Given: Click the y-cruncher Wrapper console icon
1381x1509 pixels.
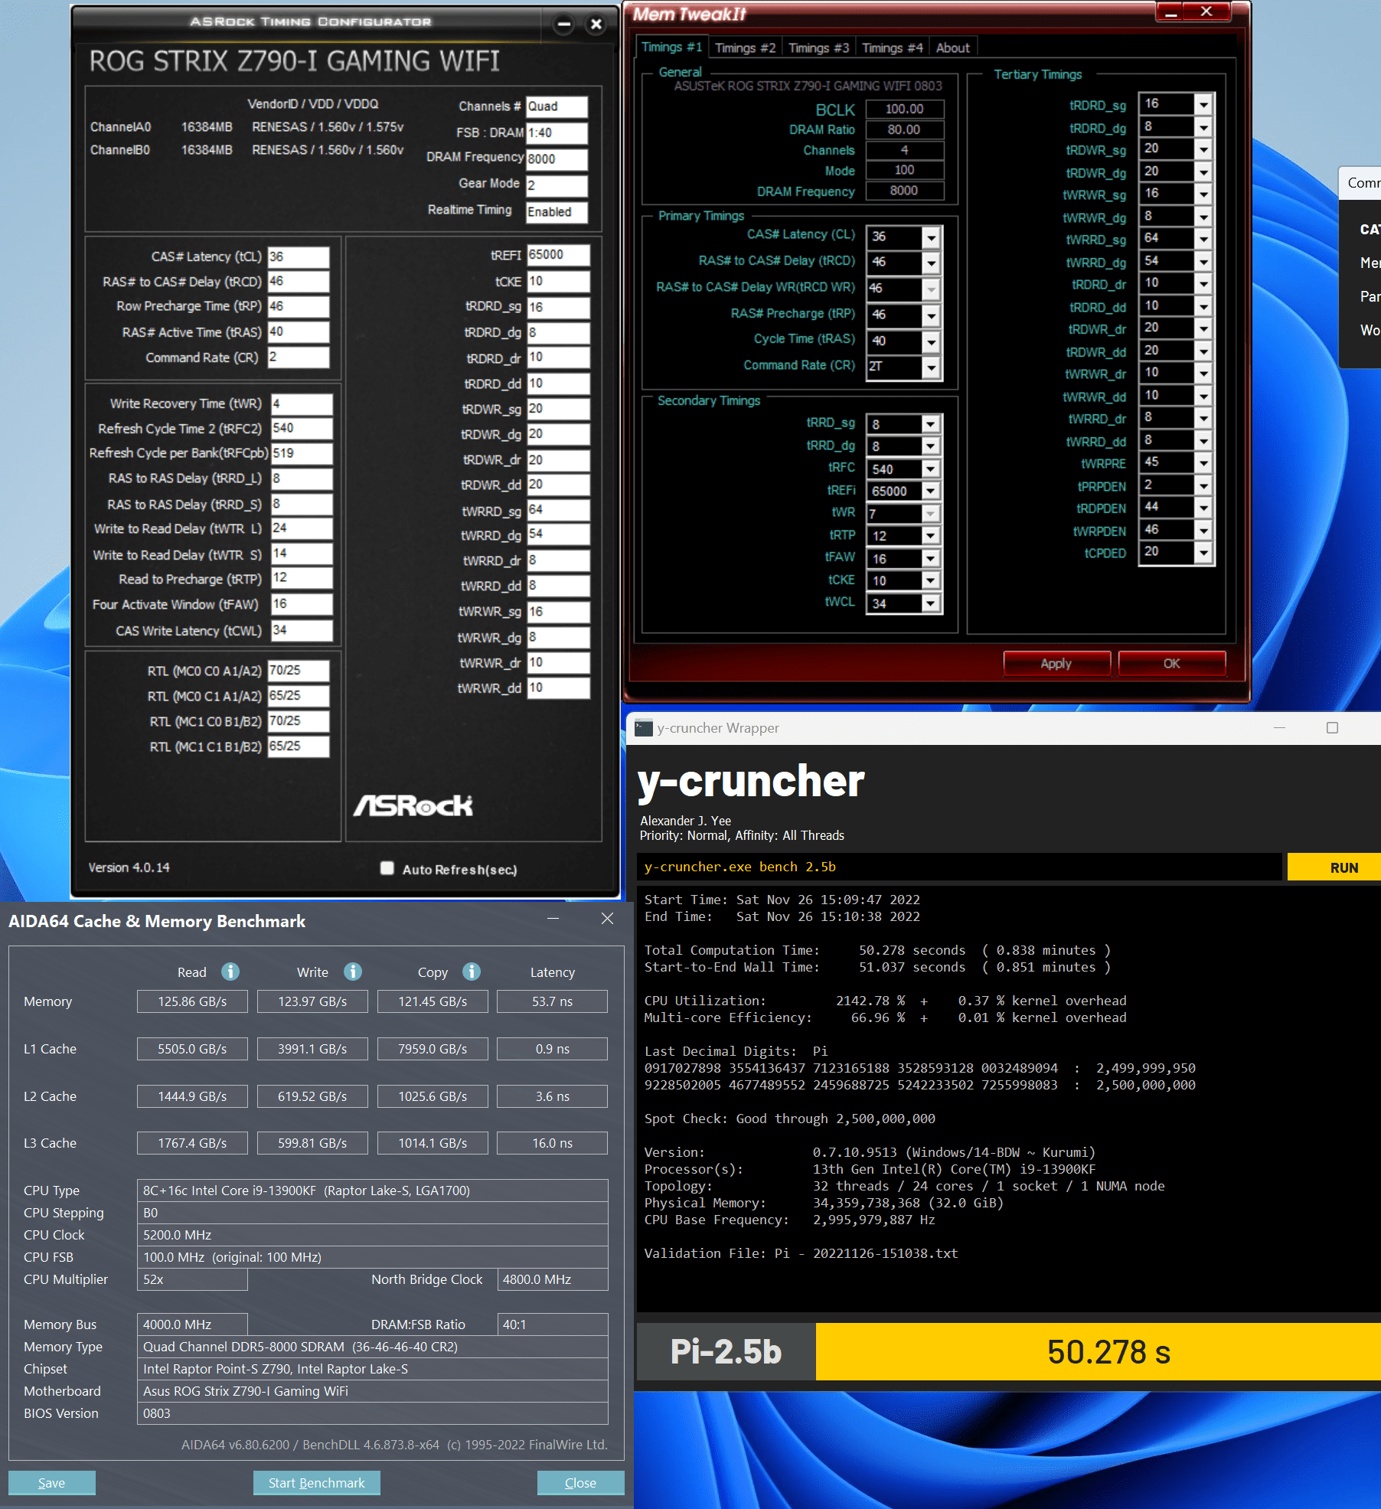Looking at the screenshot, I should 644,728.
